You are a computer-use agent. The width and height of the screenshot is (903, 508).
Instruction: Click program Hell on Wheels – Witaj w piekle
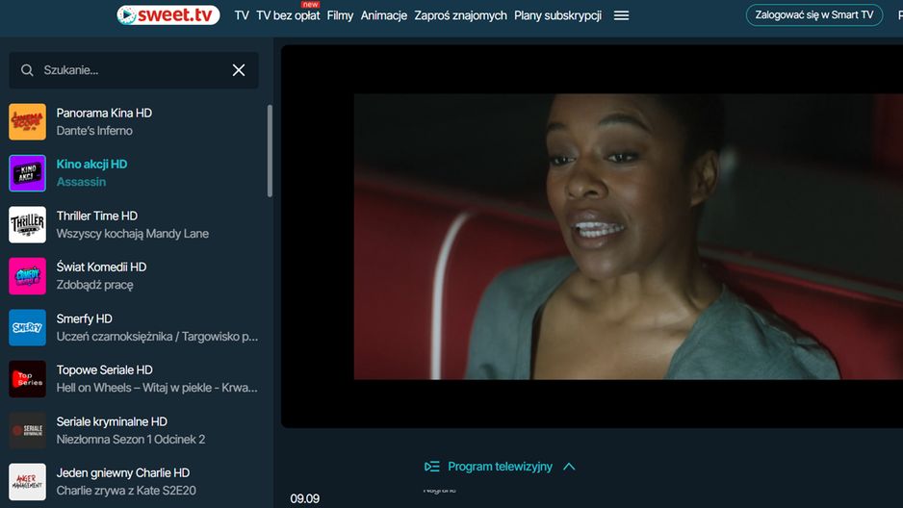click(x=157, y=388)
